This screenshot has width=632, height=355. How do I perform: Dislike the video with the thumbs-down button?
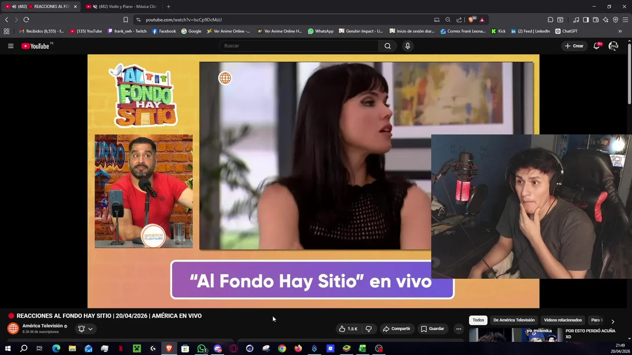click(368, 329)
